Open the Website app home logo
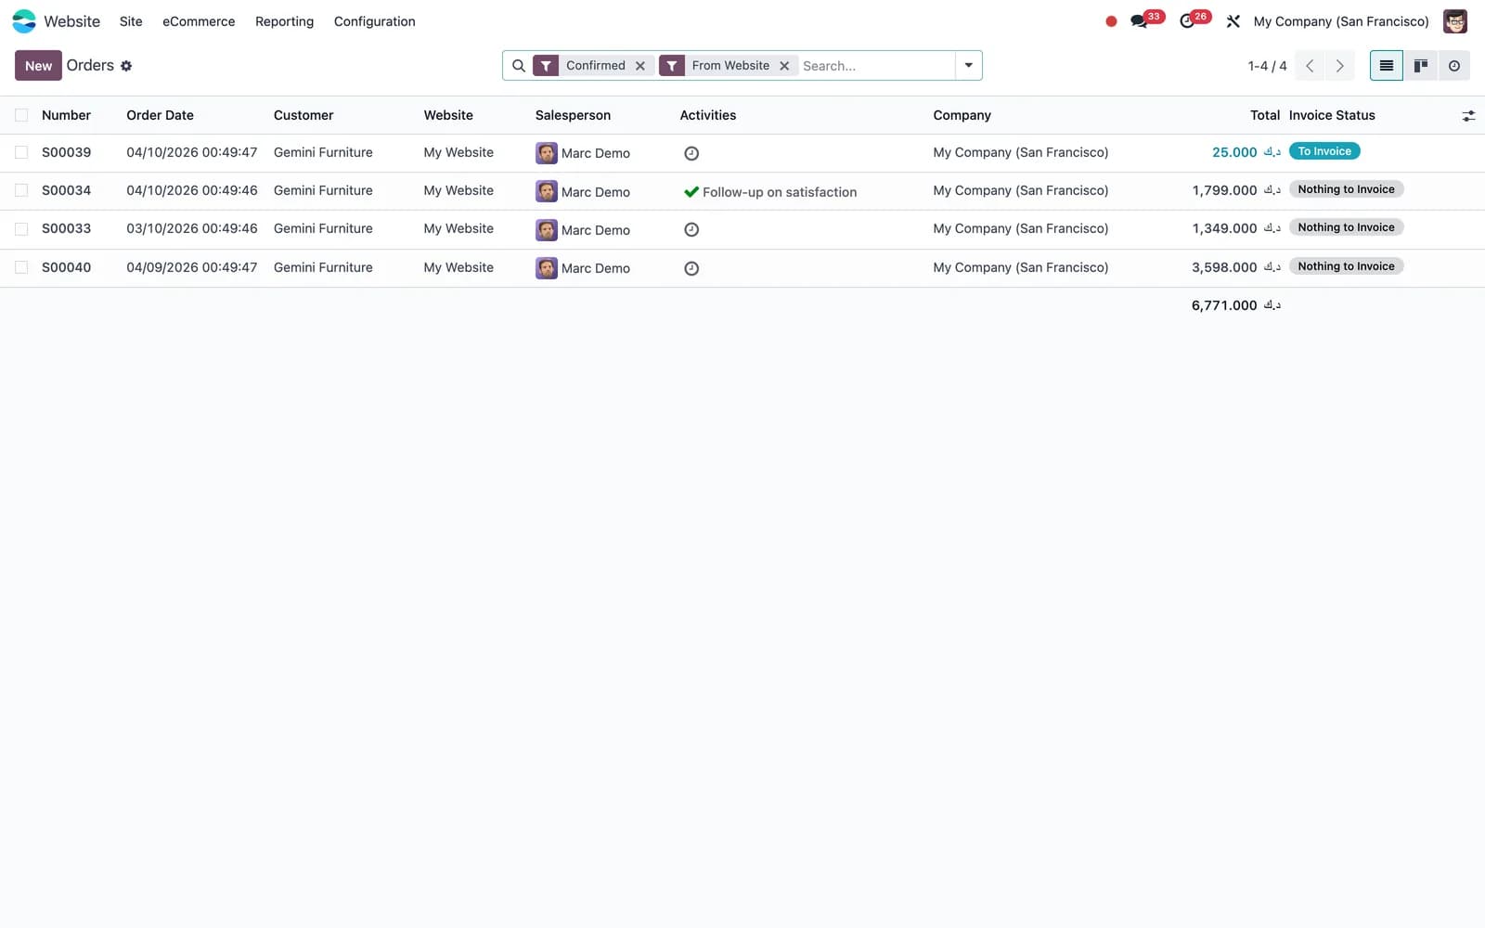This screenshot has height=928, width=1485. pyautogui.click(x=24, y=20)
